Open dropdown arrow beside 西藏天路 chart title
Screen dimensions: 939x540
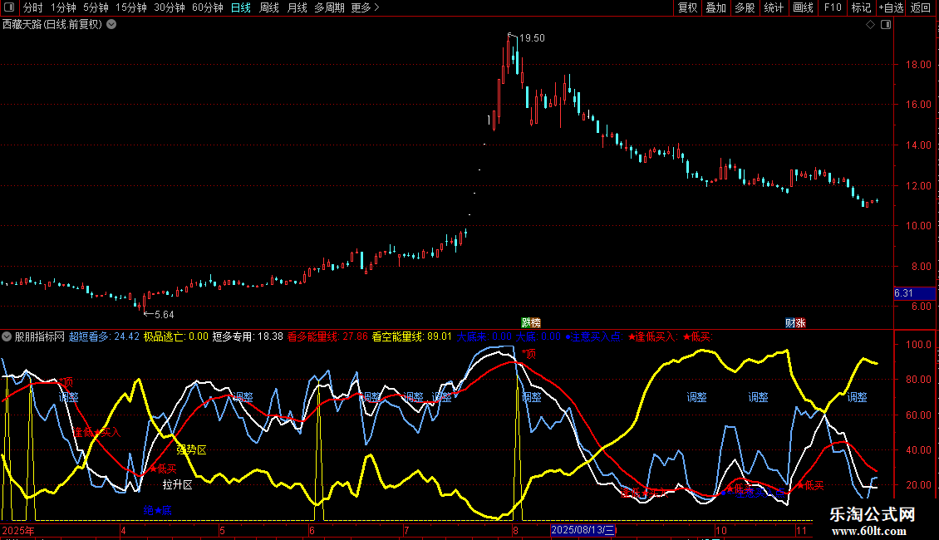tap(111, 25)
